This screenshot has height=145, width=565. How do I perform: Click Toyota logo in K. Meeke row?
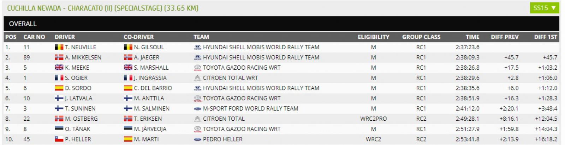click(197, 68)
